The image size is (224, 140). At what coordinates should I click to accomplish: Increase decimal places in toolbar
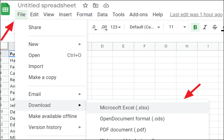point(104,27)
